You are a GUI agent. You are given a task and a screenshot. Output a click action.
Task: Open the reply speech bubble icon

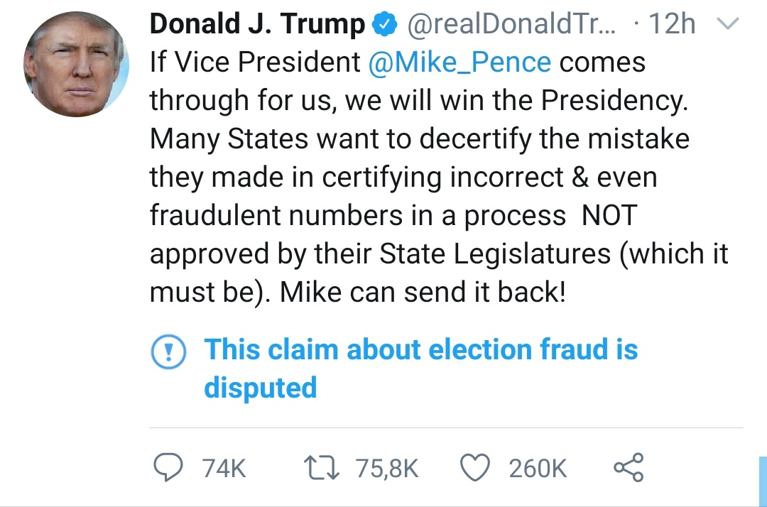pyautogui.click(x=169, y=468)
